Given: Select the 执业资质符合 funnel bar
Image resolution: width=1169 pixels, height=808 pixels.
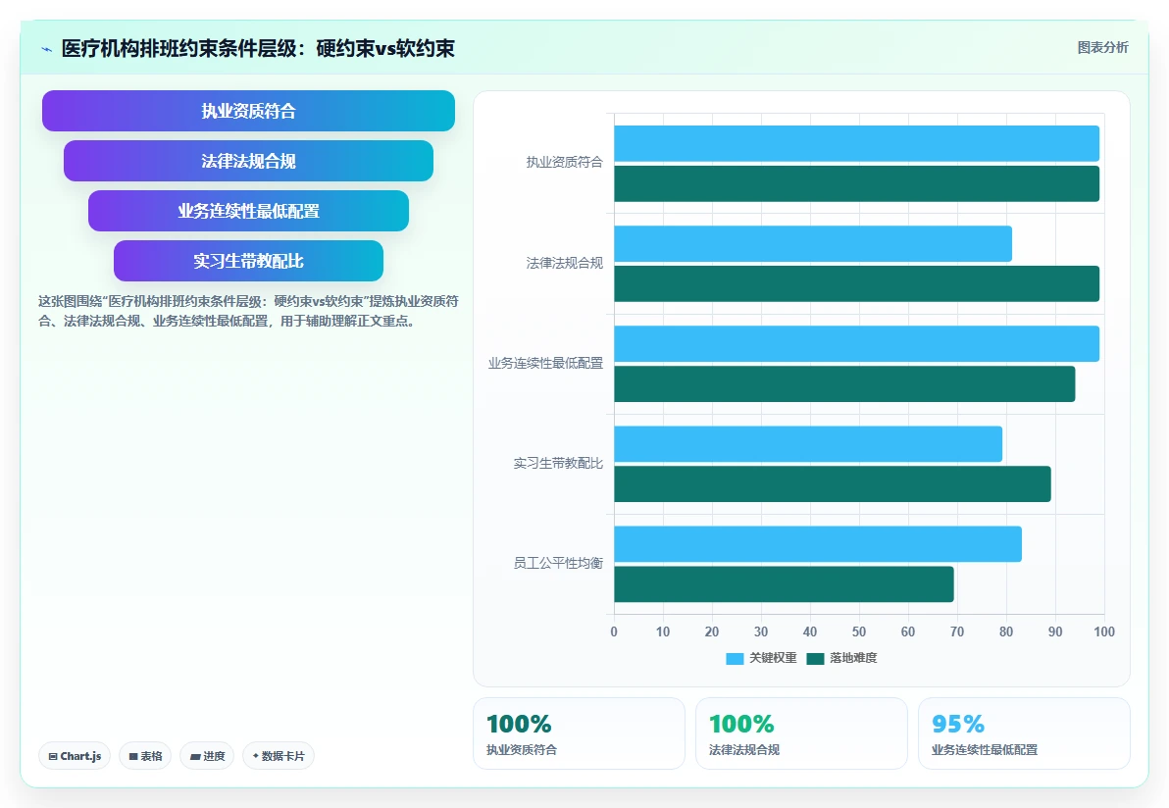Looking at the screenshot, I should point(248,111).
